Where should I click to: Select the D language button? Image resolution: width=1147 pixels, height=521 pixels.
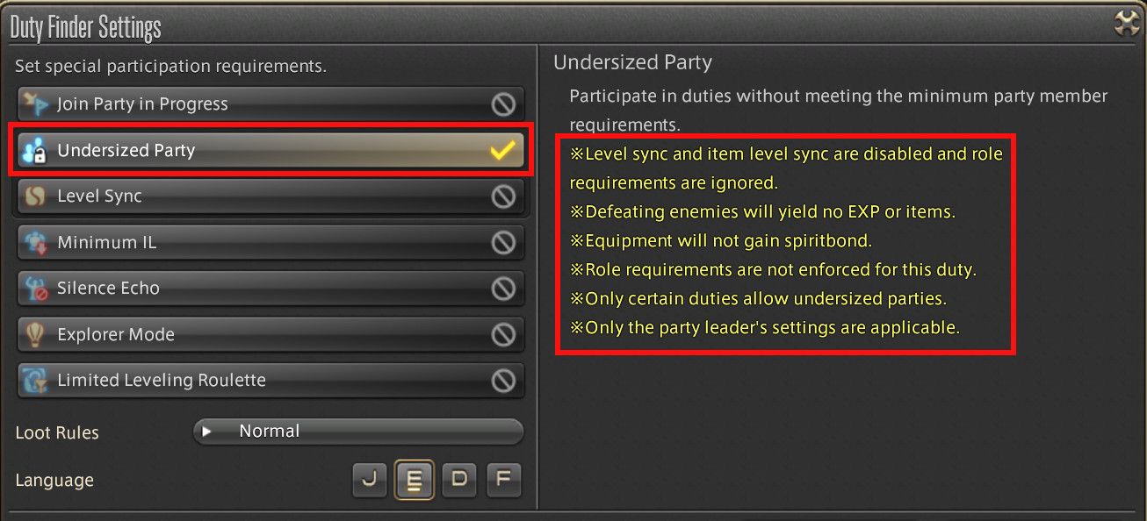[459, 480]
